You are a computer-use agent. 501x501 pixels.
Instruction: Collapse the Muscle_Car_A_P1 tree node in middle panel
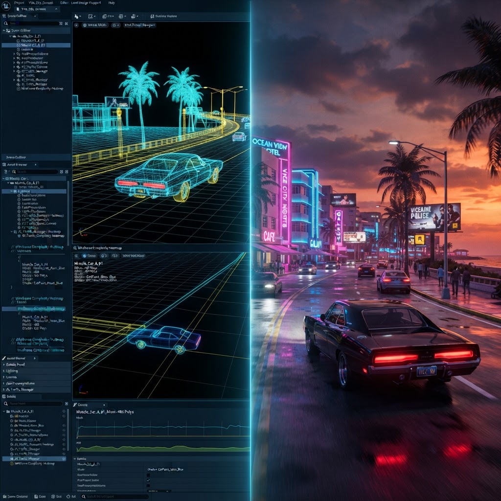tap(8, 183)
